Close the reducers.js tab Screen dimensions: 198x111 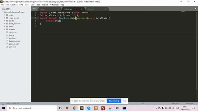(x=82, y=9)
